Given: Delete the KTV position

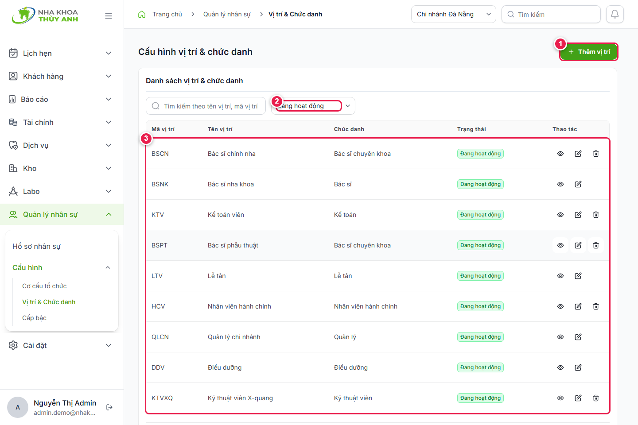Looking at the screenshot, I should coord(596,215).
